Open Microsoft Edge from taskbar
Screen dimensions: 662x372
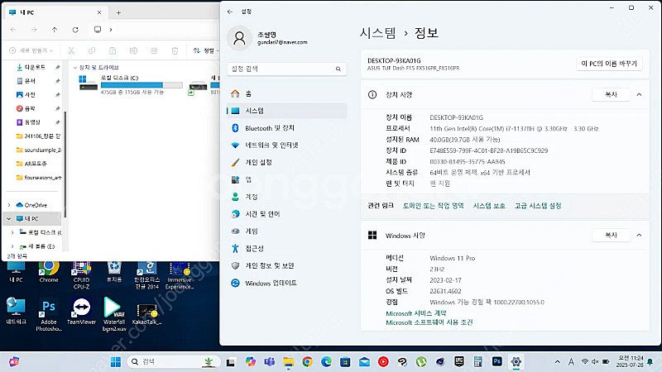[326, 362]
